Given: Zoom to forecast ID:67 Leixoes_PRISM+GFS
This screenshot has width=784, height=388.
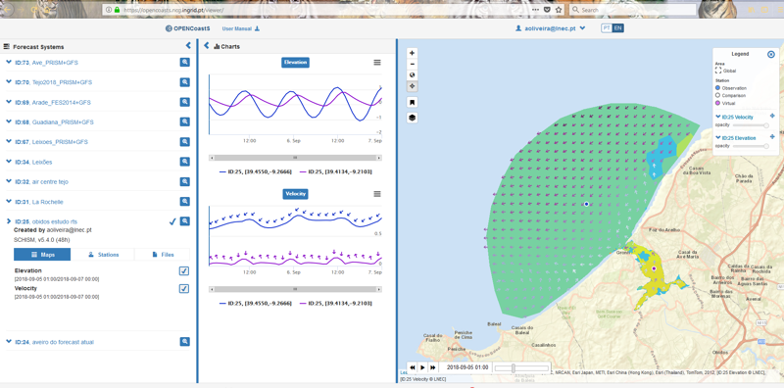Looking at the screenshot, I should (184, 141).
